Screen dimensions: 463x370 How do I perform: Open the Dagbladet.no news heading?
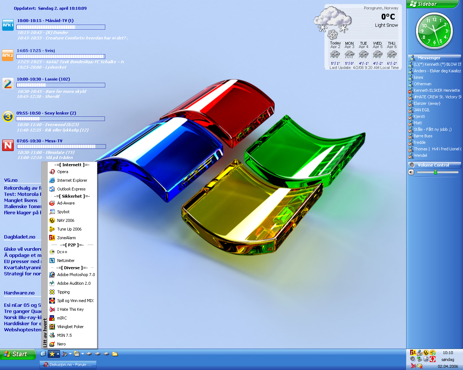pyautogui.click(x=20, y=237)
